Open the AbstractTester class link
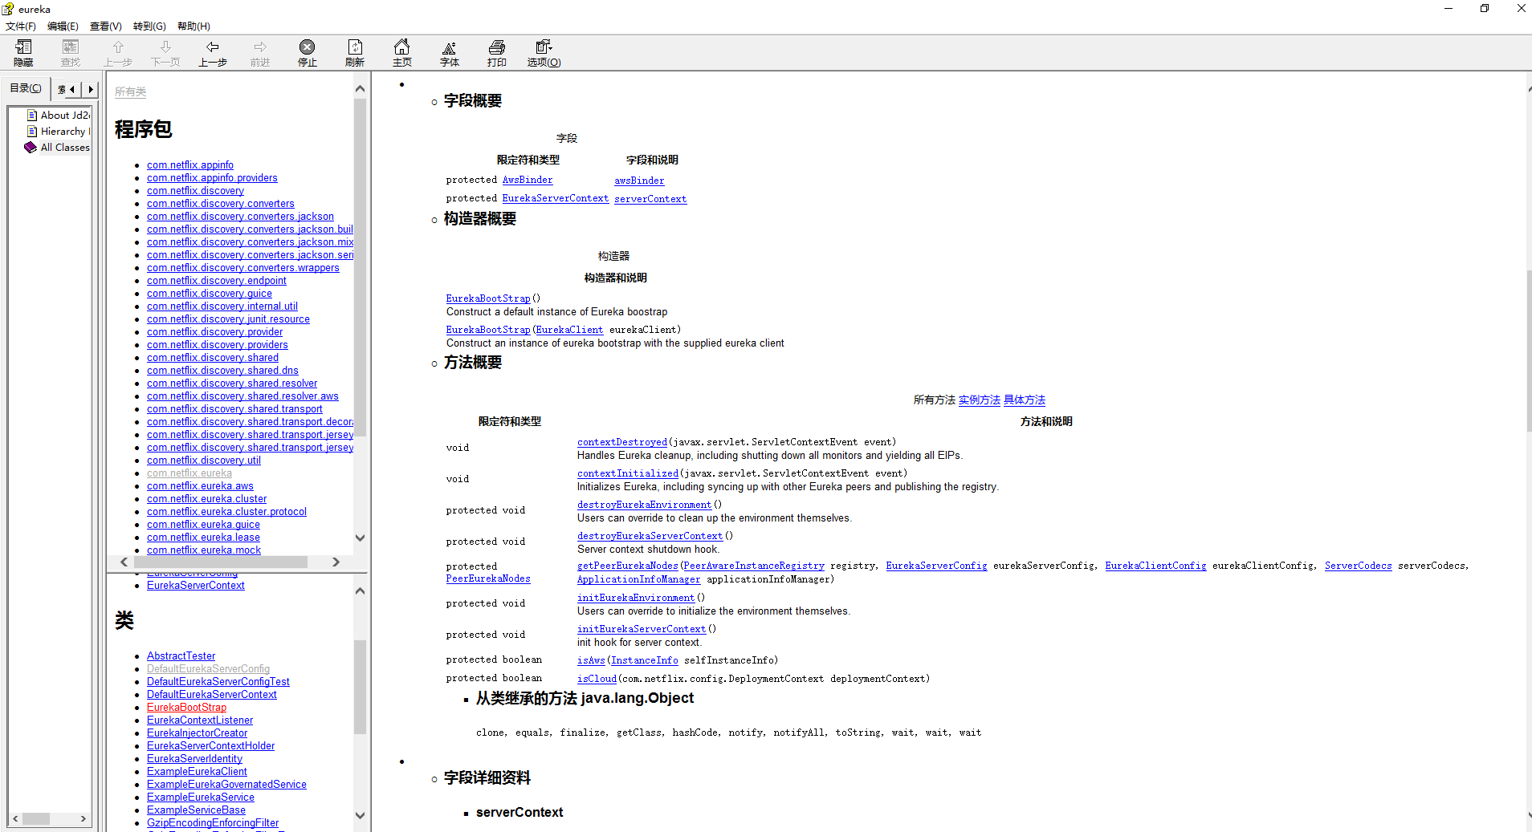The width and height of the screenshot is (1532, 832). 181,656
